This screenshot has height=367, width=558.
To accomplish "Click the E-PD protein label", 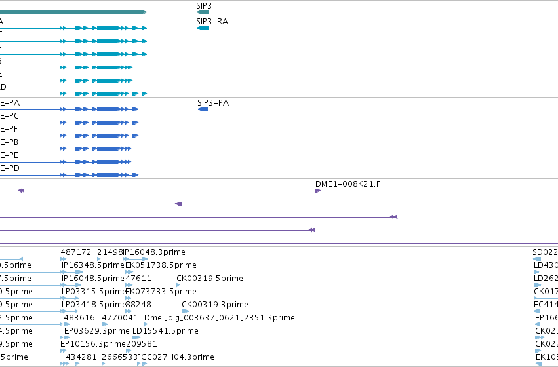I will [10, 168].
